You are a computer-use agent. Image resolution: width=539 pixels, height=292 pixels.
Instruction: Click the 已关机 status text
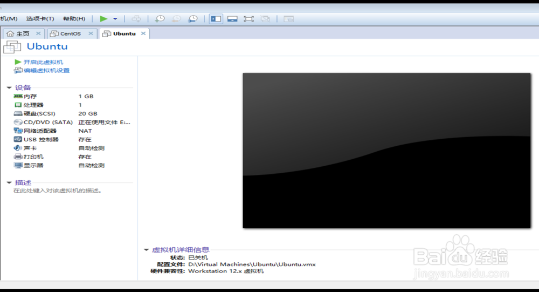(x=198, y=257)
